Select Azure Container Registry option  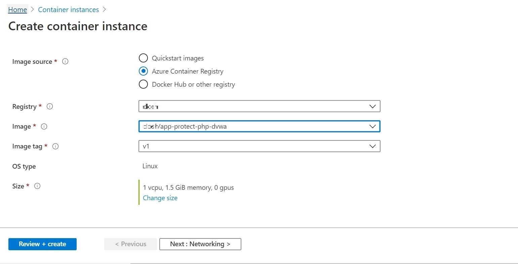(143, 71)
